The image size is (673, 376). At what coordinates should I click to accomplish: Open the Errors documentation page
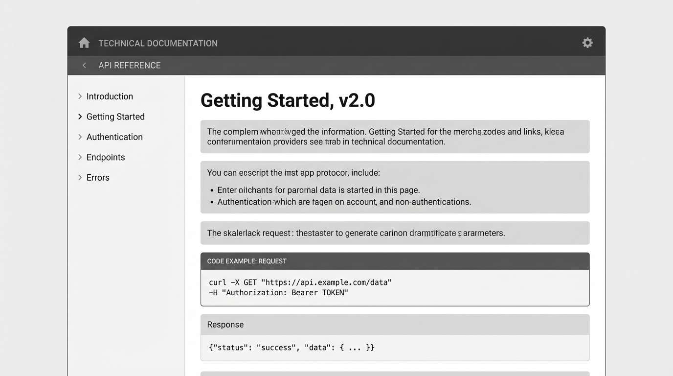98,177
